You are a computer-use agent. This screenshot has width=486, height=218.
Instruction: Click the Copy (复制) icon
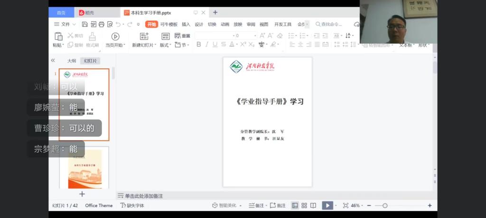point(70,45)
